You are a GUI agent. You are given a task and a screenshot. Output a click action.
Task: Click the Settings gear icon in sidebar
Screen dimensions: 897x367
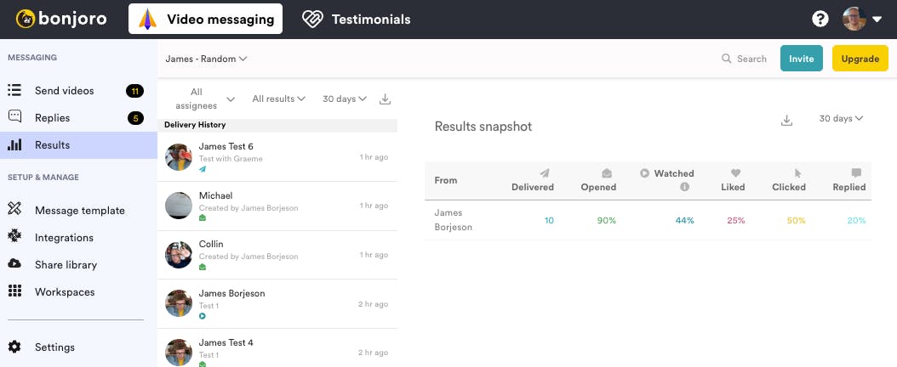pos(14,347)
